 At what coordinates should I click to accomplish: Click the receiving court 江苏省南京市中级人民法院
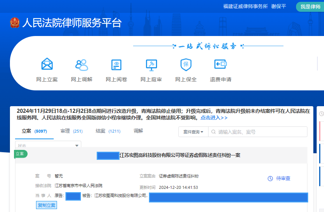pos(78,186)
